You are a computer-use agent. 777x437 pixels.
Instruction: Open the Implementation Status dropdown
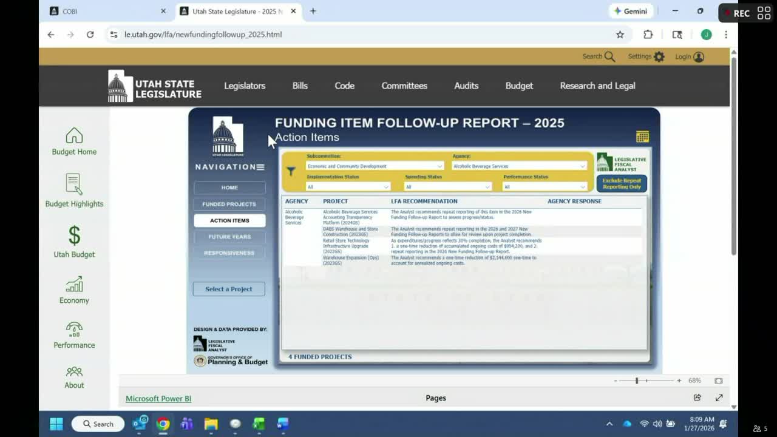tap(348, 187)
